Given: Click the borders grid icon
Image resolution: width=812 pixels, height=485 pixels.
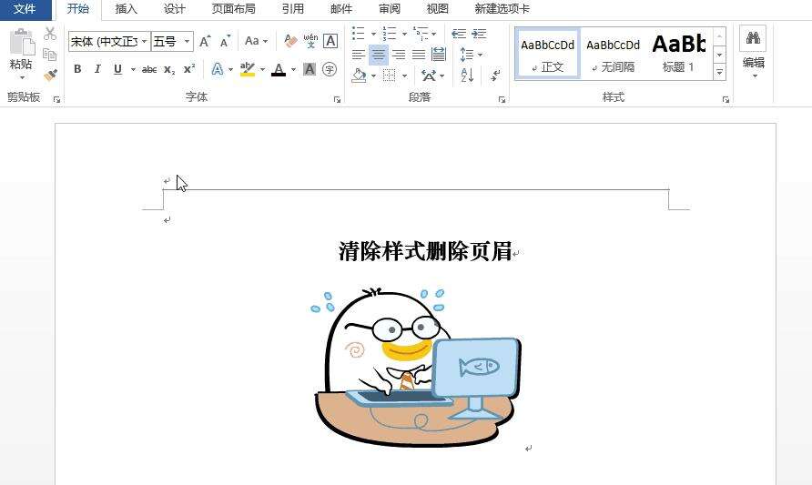Looking at the screenshot, I should click(389, 76).
